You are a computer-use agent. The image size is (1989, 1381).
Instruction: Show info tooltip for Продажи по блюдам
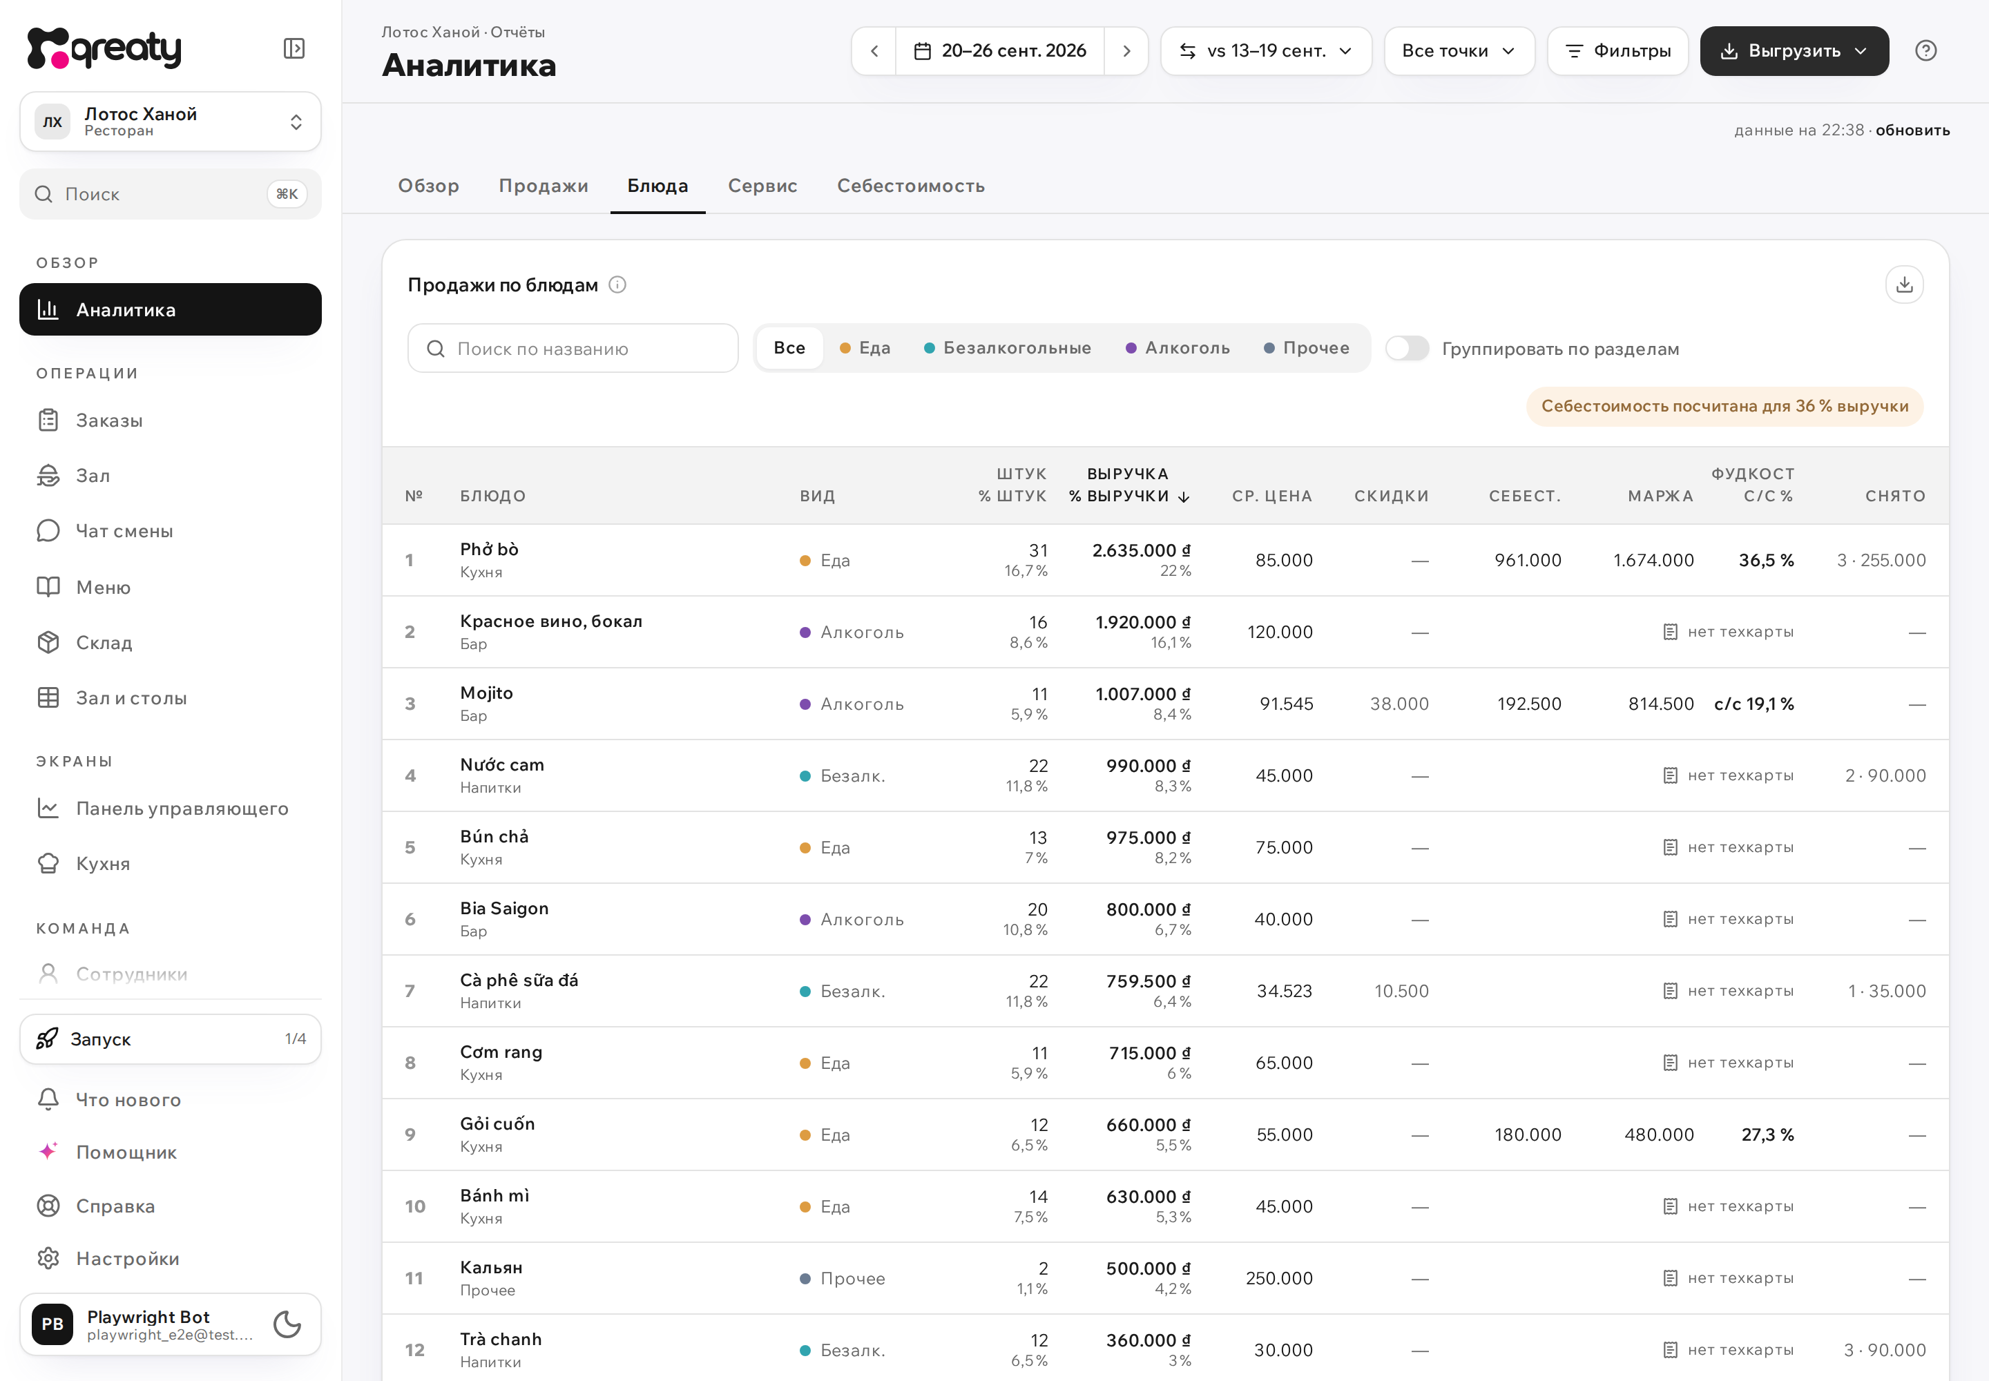(617, 284)
